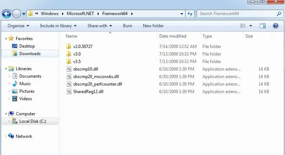Click the Music note icon

coord(15,83)
